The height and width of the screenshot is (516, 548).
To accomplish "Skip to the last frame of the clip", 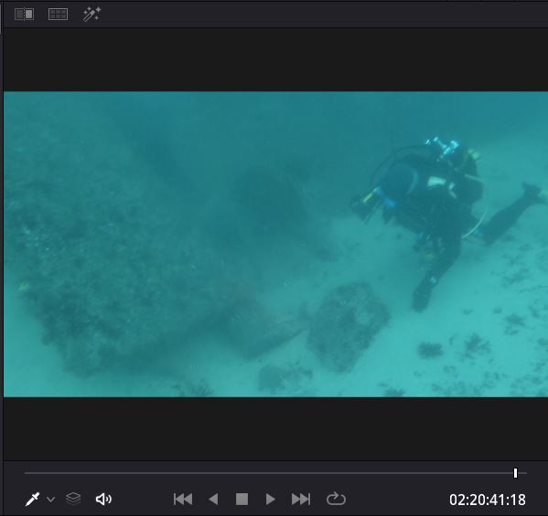I will (x=301, y=499).
